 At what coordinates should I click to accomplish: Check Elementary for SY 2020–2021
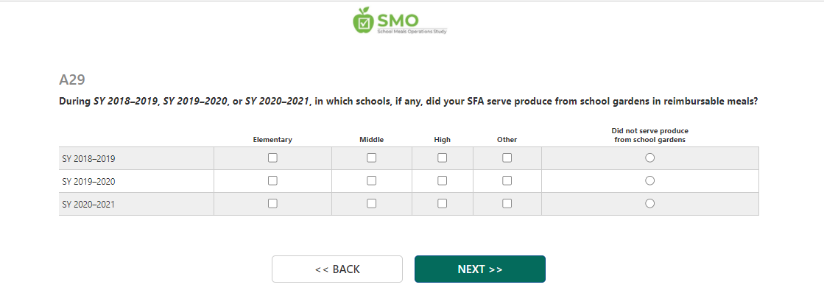[272, 204]
